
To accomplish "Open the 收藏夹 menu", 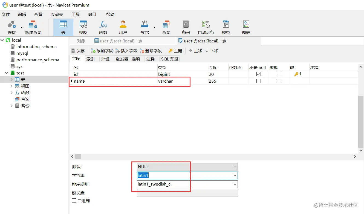I will tap(57, 14).
